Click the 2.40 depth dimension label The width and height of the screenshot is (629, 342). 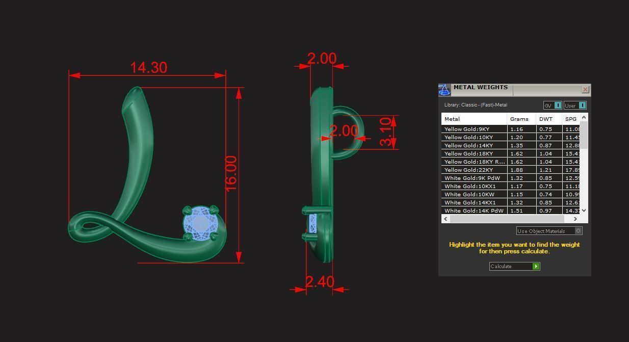(x=320, y=281)
